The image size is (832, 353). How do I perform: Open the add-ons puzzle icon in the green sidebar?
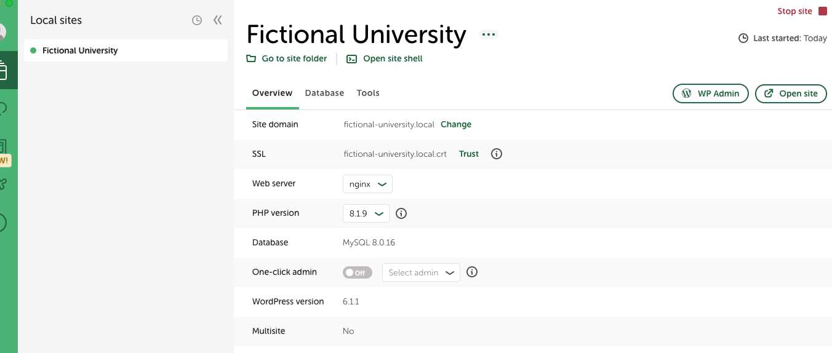(x=3, y=183)
